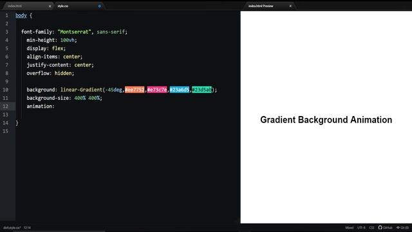
Task: Click the body selector on line 1
Action: pyautogui.click(x=21, y=15)
